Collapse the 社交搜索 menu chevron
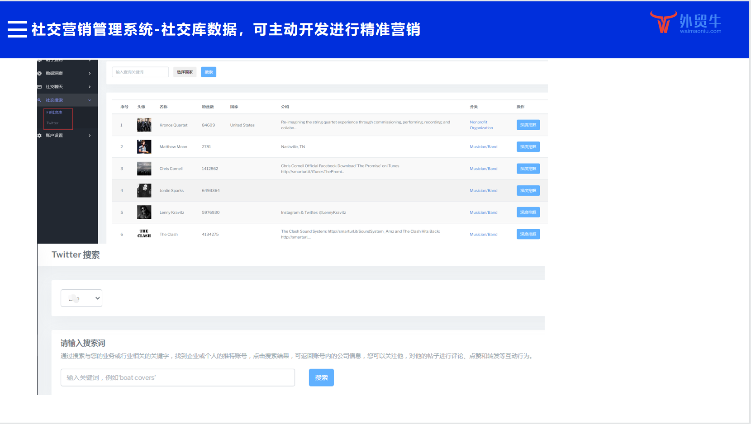The width and height of the screenshot is (751, 424). pyautogui.click(x=90, y=100)
